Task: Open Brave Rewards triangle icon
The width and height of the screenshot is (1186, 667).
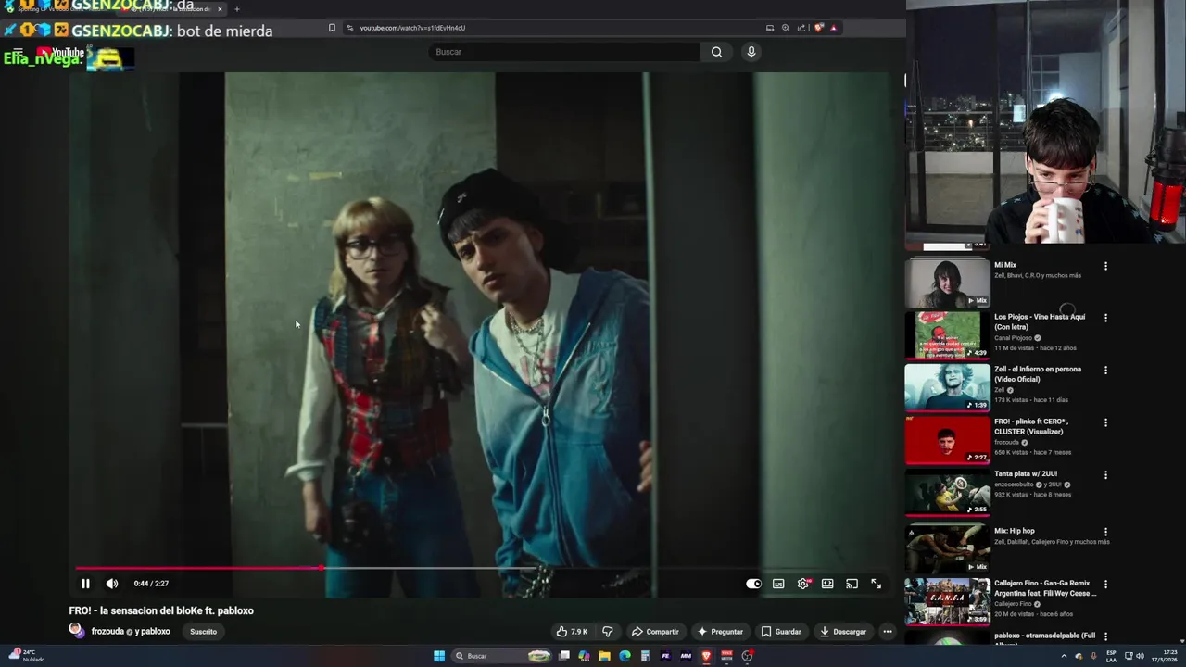Action: coord(833,28)
